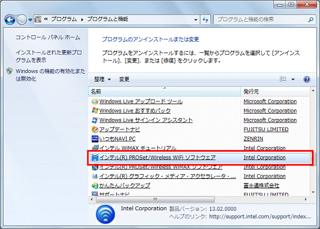Open インストールされた更新プログラムを表示 link
This screenshot has height=229, width=320.
pyautogui.click(x=48, y=57)
